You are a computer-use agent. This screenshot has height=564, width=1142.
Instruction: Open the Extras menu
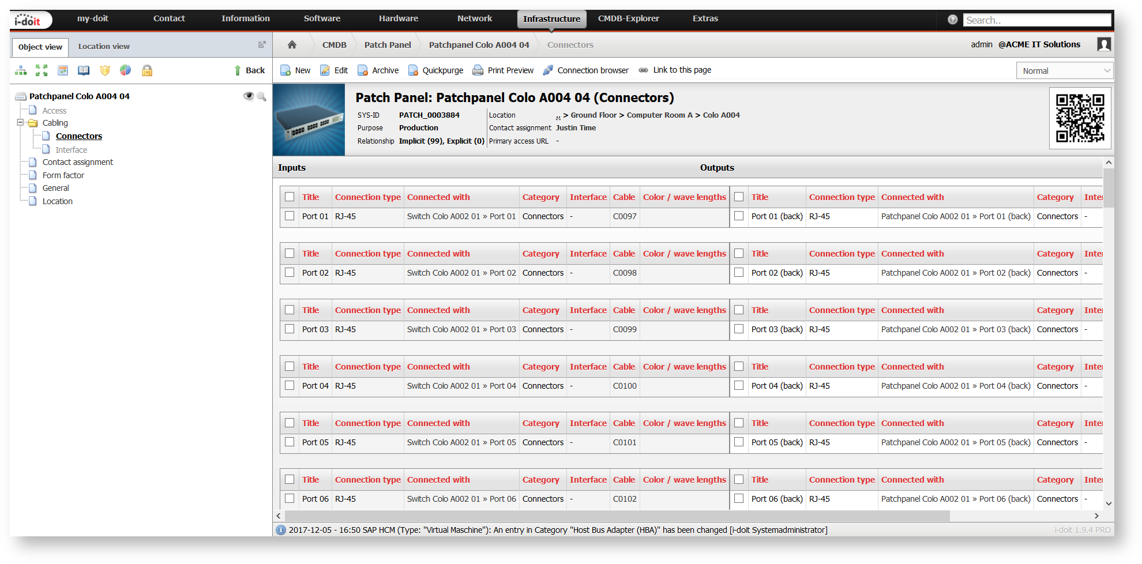[705, 18]
